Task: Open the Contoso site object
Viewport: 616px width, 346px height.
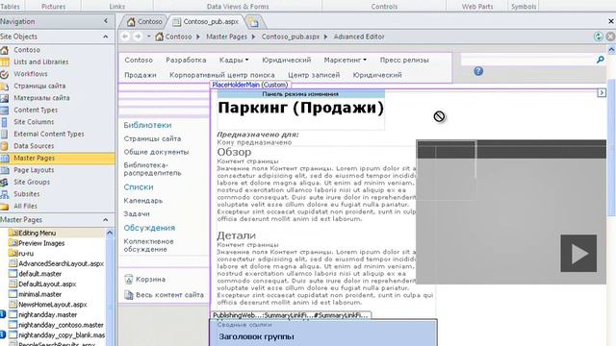Action: [27, 50]
